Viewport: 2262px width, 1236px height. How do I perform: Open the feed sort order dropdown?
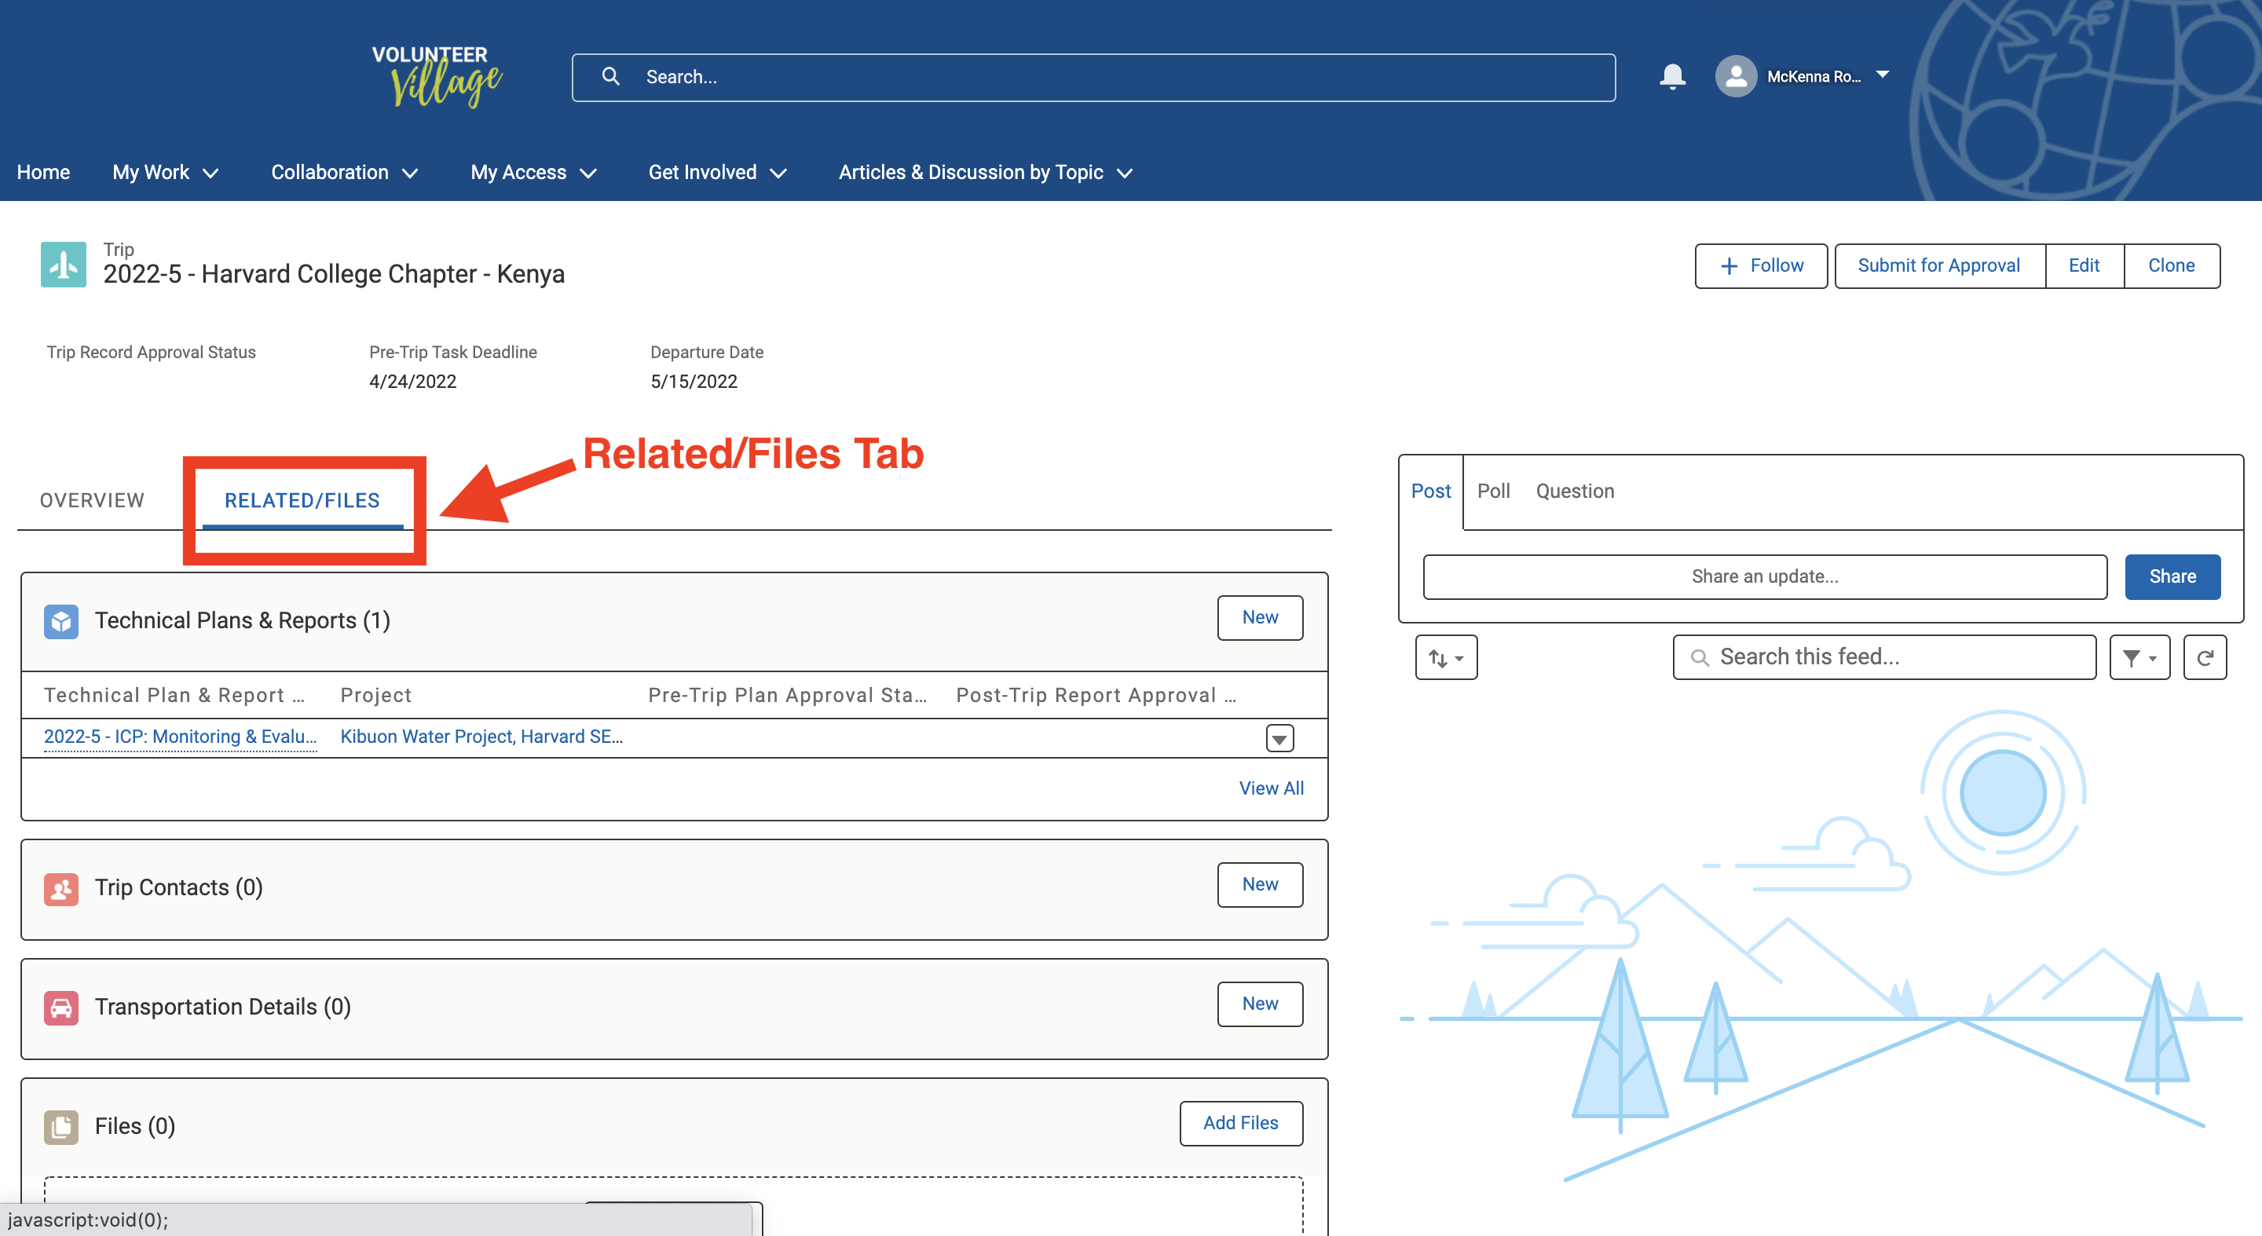click(1445, 657)
